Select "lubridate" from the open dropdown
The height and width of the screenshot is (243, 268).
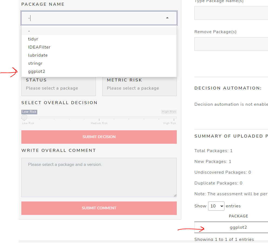pos(38,55)
